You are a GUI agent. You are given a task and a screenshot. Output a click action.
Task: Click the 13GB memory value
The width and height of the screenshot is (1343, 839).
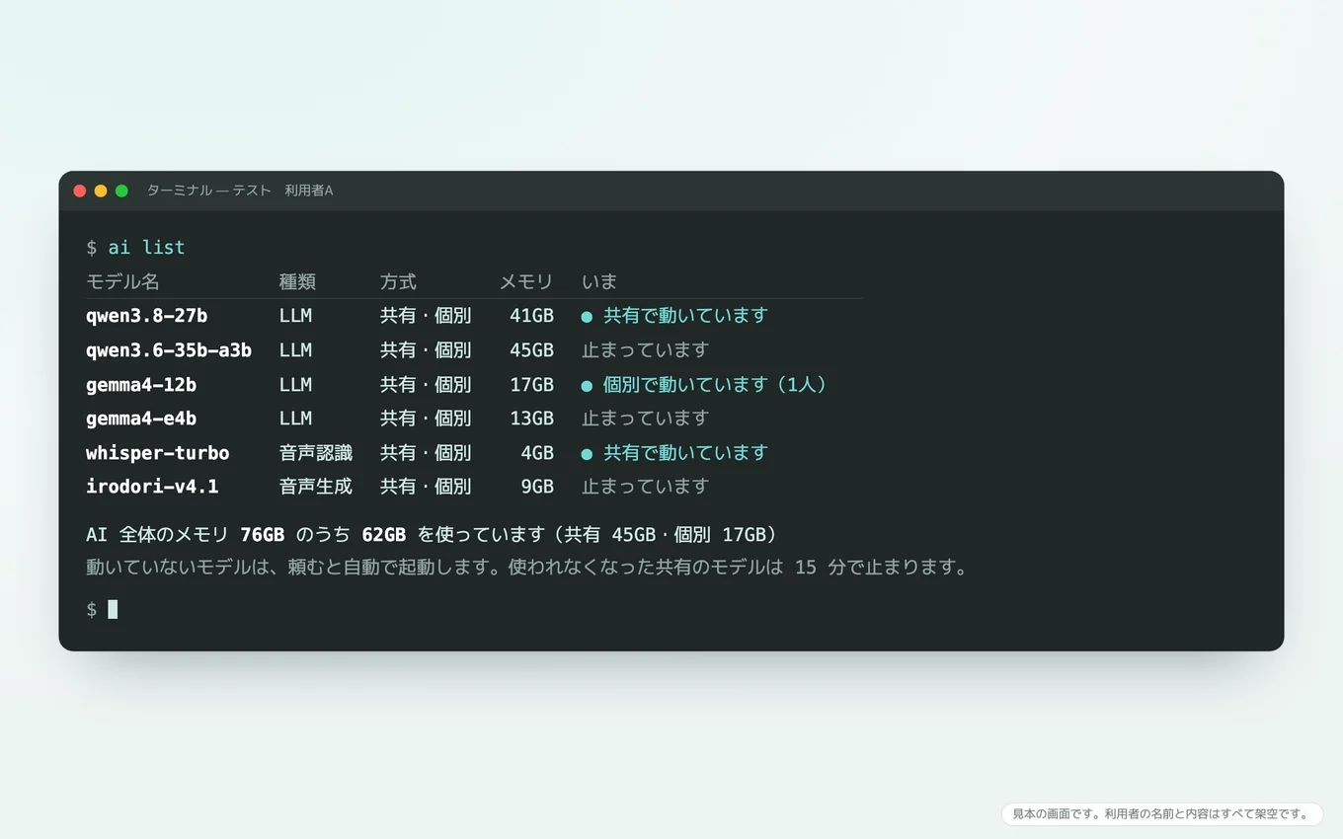click(531, 419)
